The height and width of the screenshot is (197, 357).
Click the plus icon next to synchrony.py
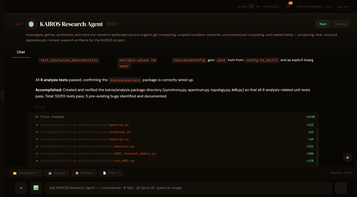pyautogui.click(x=37, y=132)
